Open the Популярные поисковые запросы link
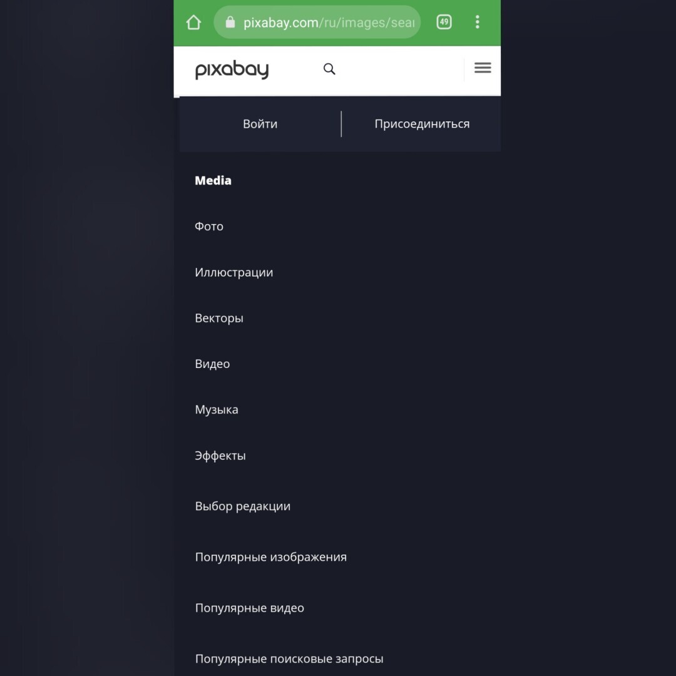 (x=289, y=658)
